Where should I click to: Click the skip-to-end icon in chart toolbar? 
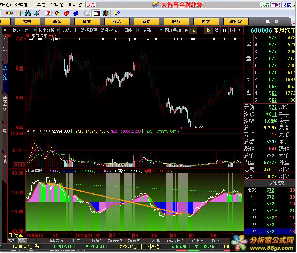(x=240, y=30)
